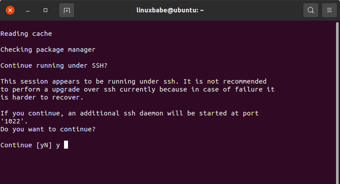340x184 pixels.
Task: Open the hamburger menu
Action: pyautogui.click(x=329, y=10)
